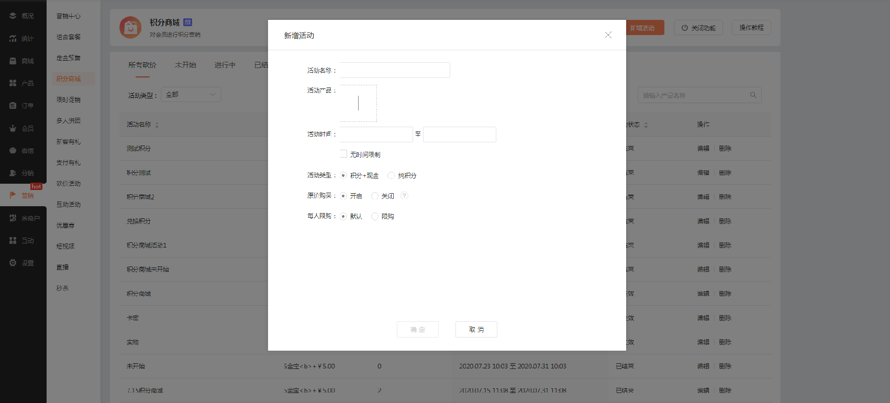Click the 会员 members crown icon
The height and width of the screenshot is (403, 890).
click(x=13, y=128)
